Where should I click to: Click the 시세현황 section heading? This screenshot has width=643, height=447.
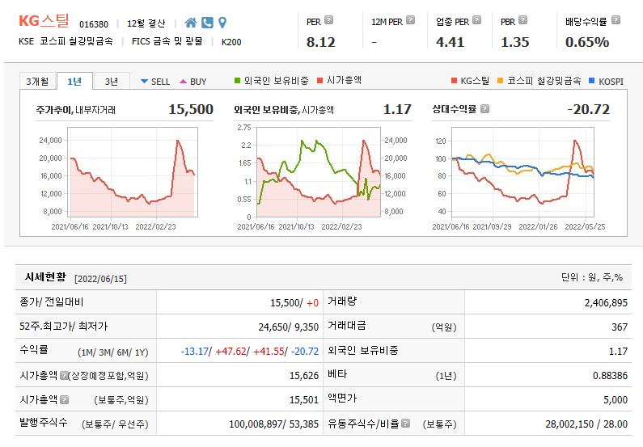[x=45, y=277]
